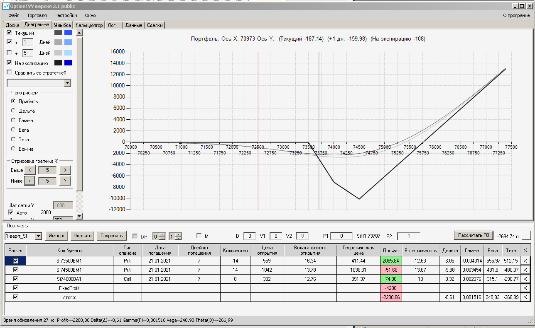This screenshot has height=328, width=535.
Task: Click the up arrow of the left panel scrollbar
Action: 80,33
